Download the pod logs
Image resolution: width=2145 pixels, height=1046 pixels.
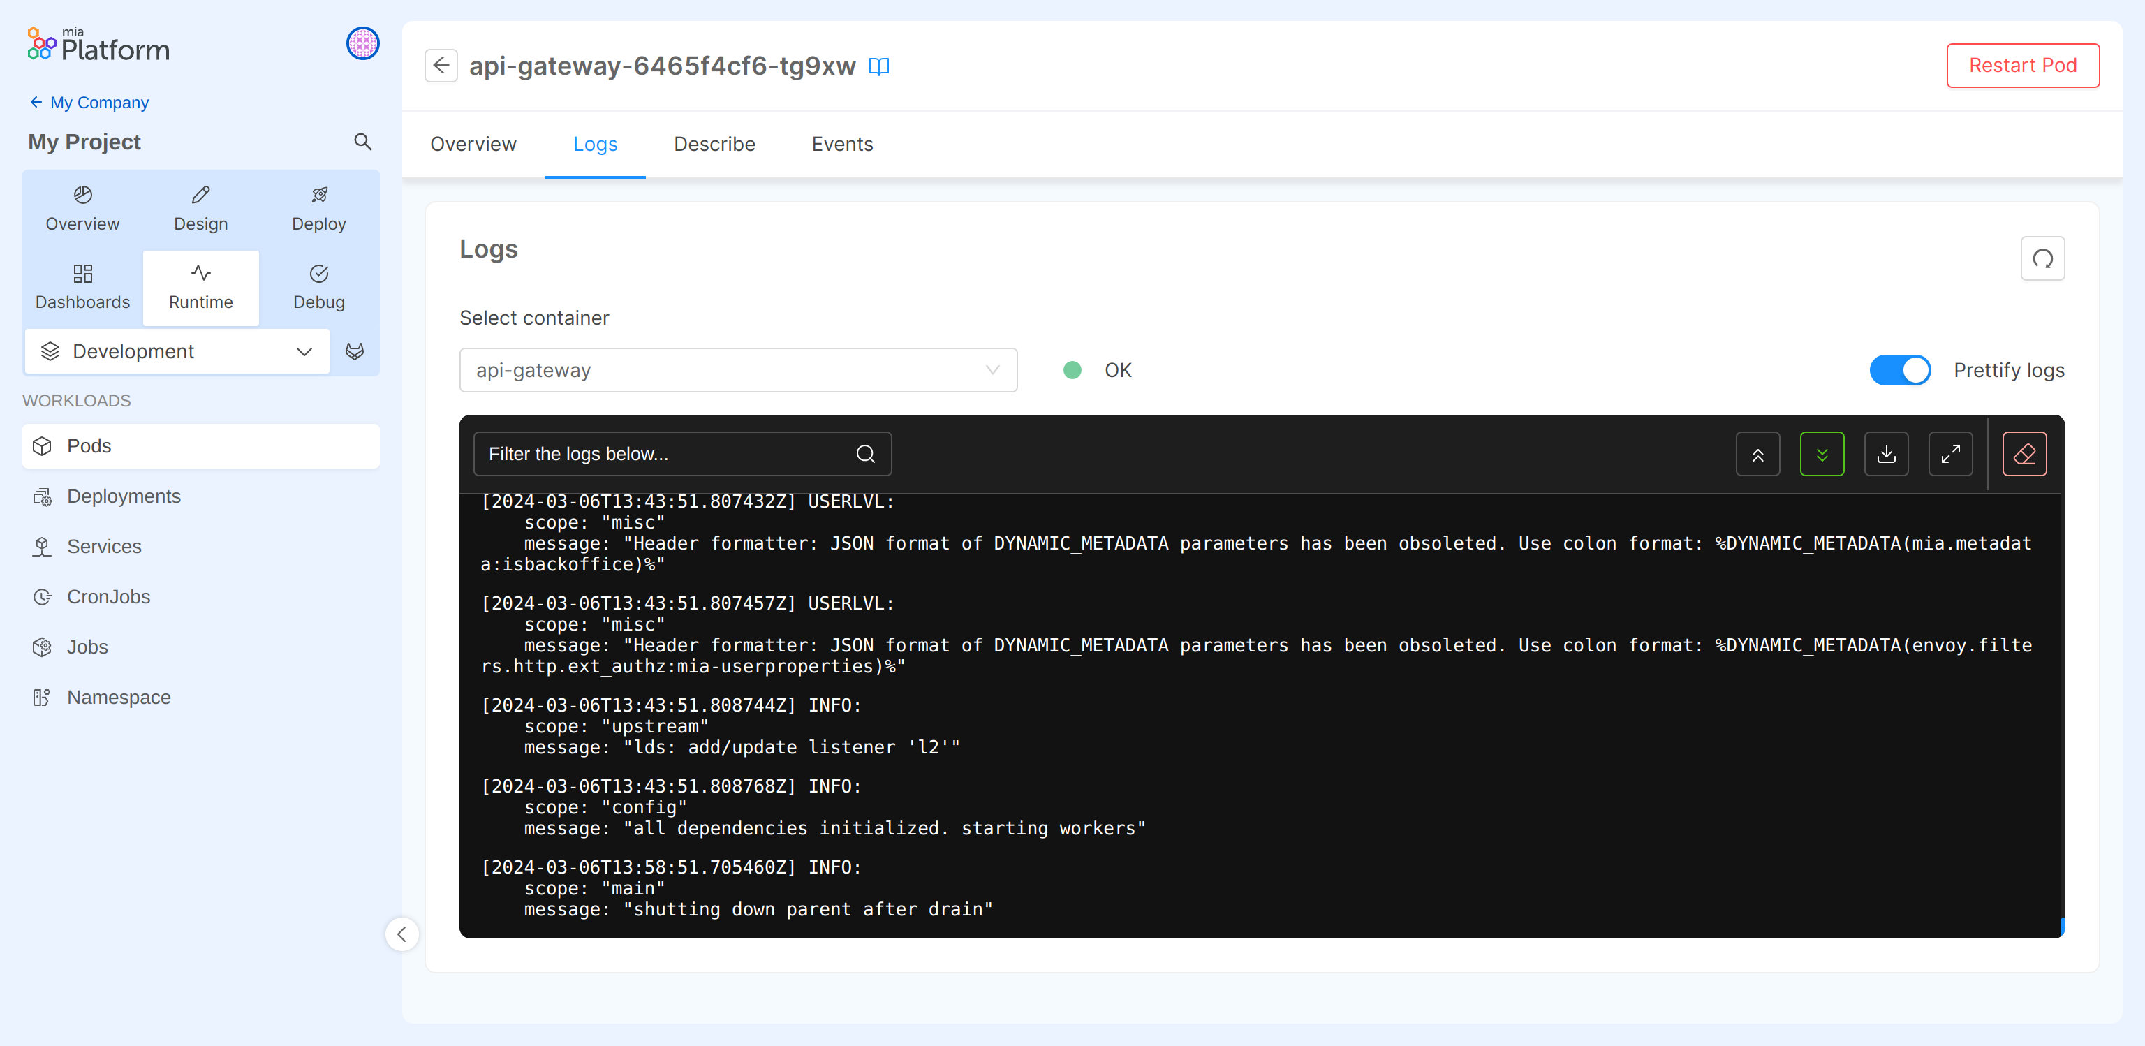click(1886, 454)
